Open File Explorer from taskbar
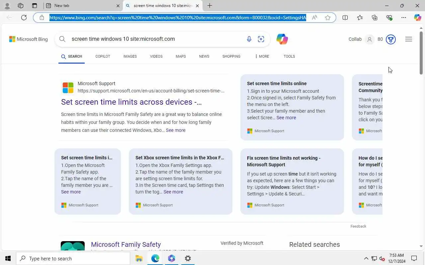Viewport: 425px width, 265px height. (x=139, y=258)
